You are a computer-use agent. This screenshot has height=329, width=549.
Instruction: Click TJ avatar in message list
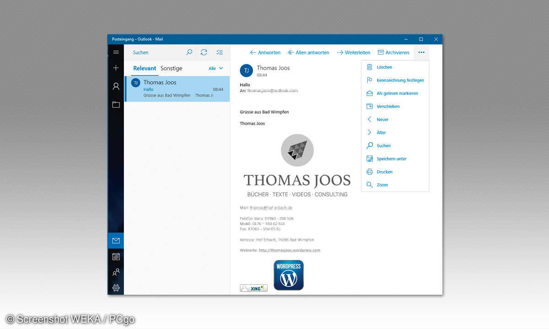click(135, 83)
